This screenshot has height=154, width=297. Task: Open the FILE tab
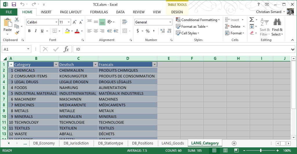click(9, 12)
